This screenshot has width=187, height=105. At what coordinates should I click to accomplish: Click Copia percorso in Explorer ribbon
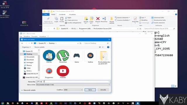[x=71, y=20]
